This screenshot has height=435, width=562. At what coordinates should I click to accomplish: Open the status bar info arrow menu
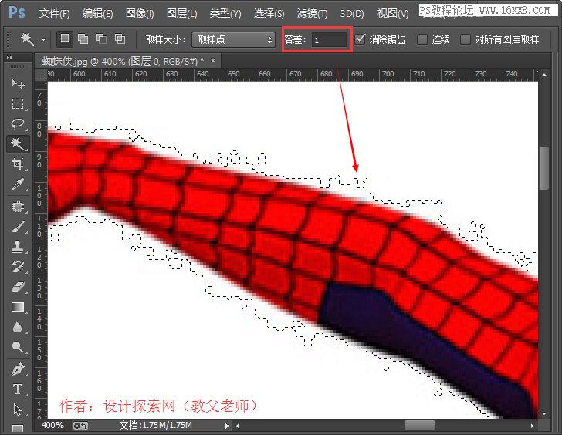tap(226, 426)
